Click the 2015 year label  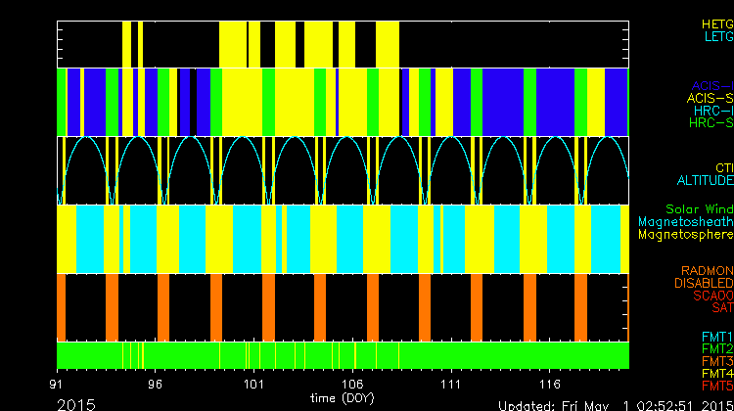pos(76,404)
